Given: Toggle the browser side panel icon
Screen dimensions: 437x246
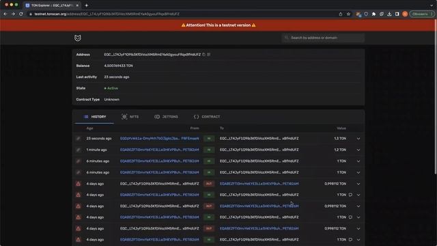Looking at the screenshot, I should [x=397, y=14].
